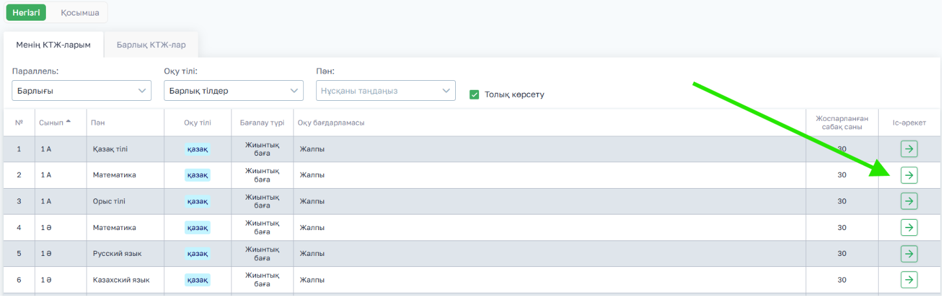942x296 pixels.
Task: Open arrow action for Русский язык row
Action: tap(909, 253)
